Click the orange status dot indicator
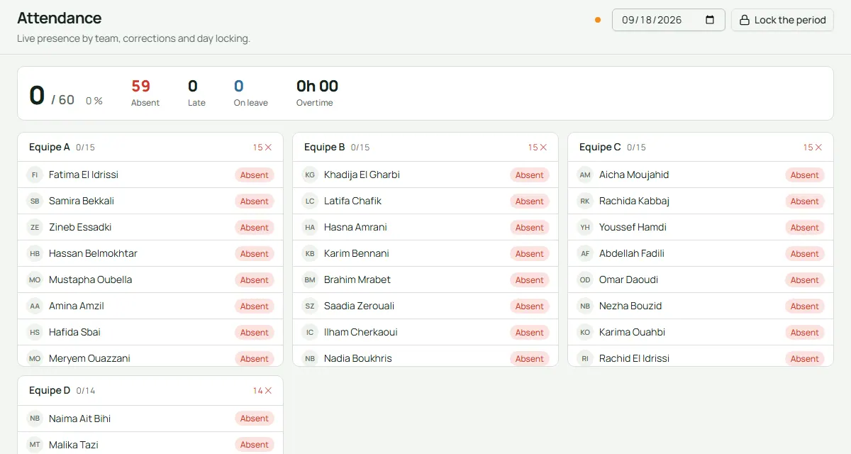Screen dimensions: 851x454 [x=598, y=20]
